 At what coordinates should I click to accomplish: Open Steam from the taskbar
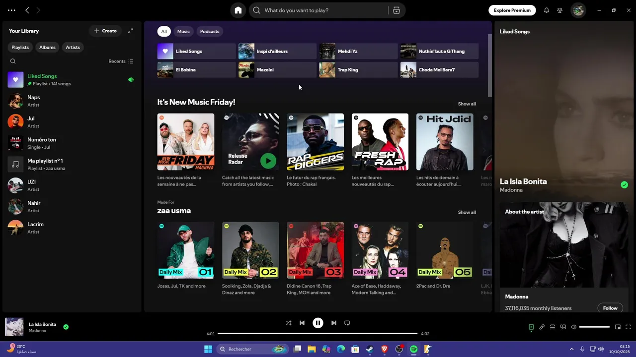point(370,349)
